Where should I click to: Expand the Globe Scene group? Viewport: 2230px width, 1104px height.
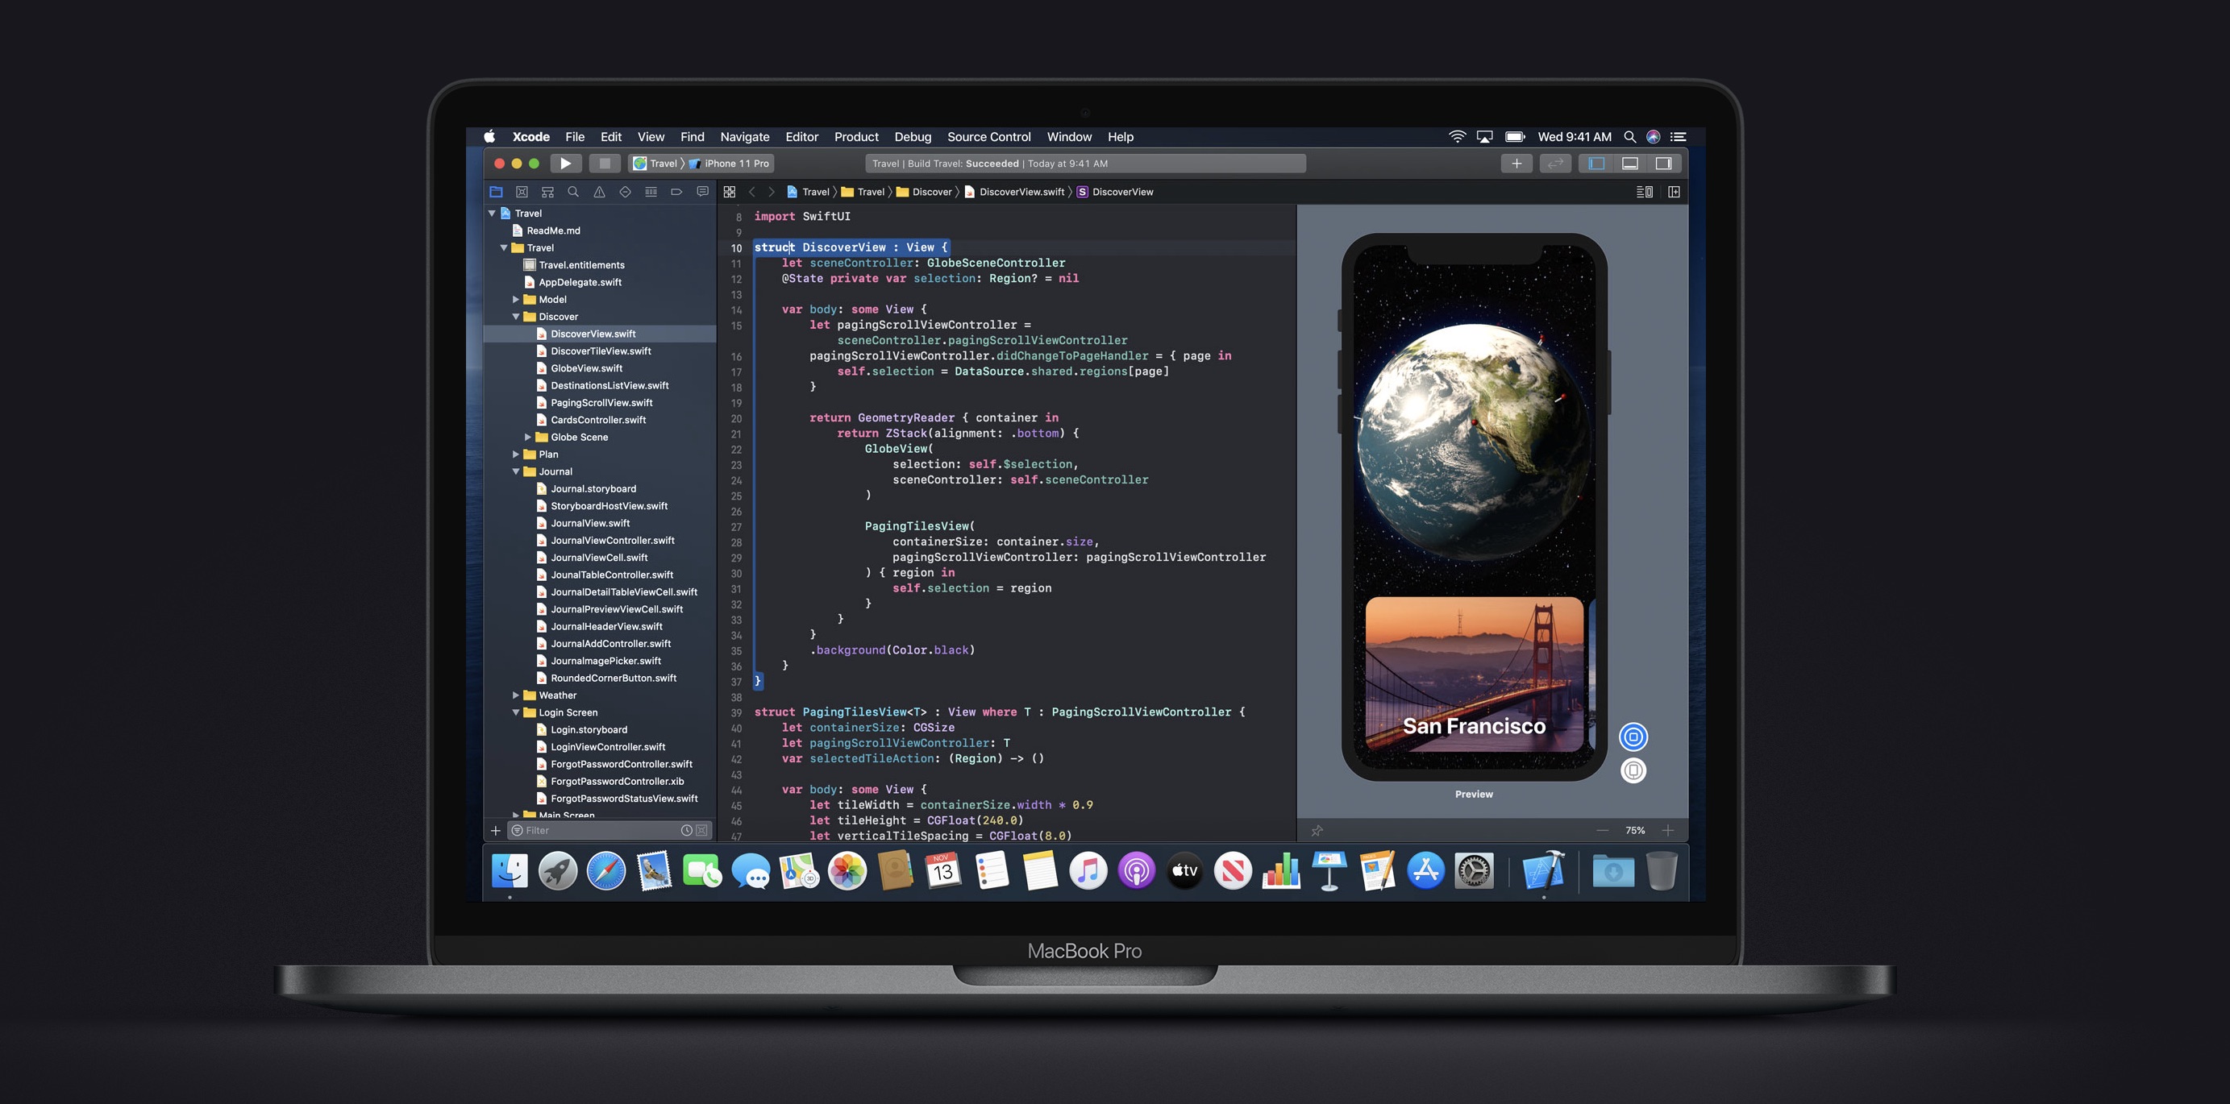pyautogui.click(x=527, y=436)
